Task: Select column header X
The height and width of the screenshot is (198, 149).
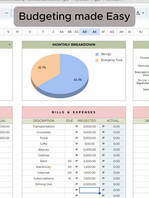Action: tap(30, 32)
